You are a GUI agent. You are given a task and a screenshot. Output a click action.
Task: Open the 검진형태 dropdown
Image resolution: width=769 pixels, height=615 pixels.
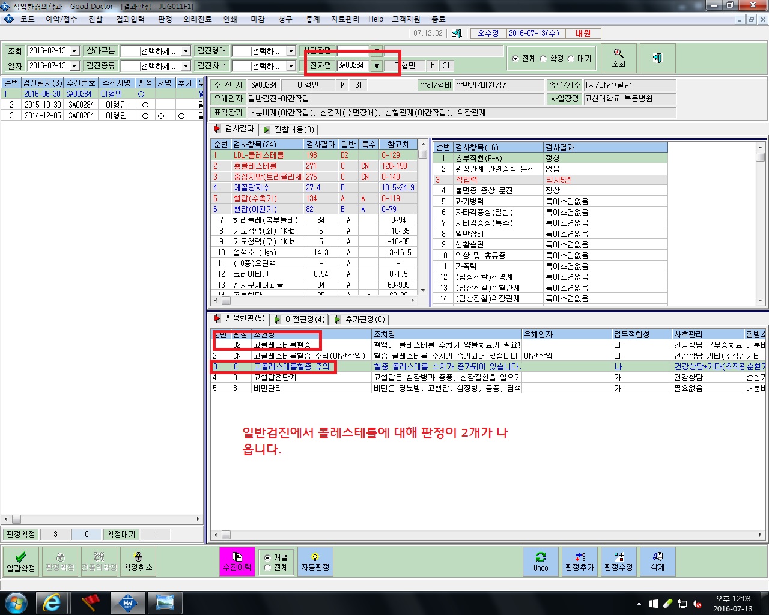coord(291,51)
